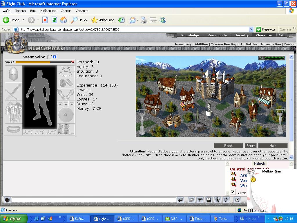Open the Battles link

tap(251, 44)
